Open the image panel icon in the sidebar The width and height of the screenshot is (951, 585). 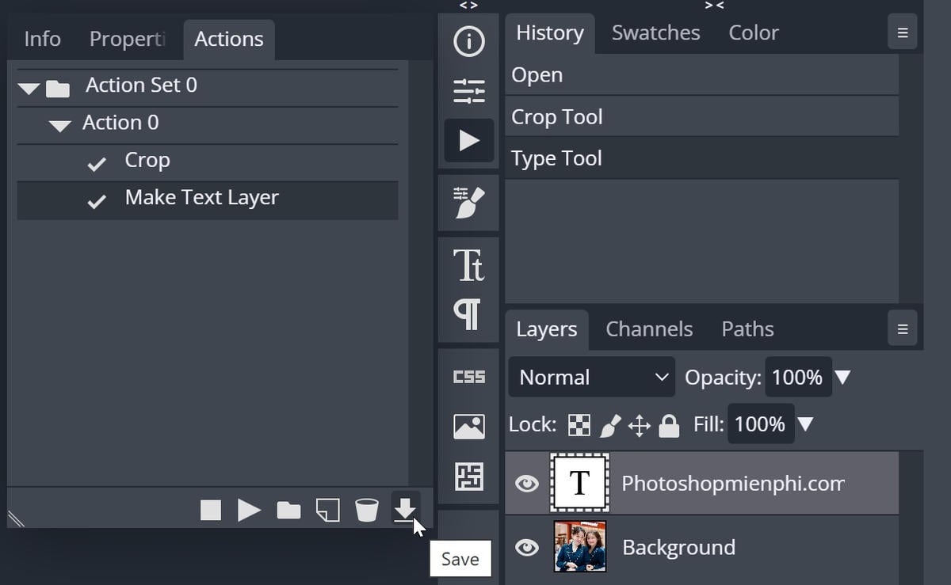468,427
